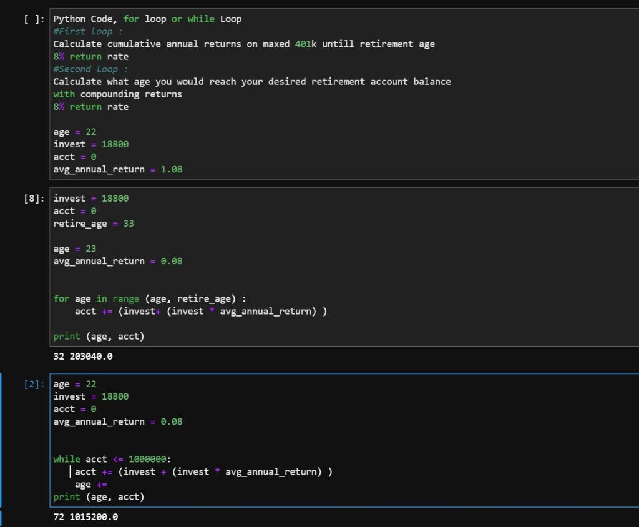
Task: Click 'invest = 18800' in cell [8]
Action: coord(91,199)
